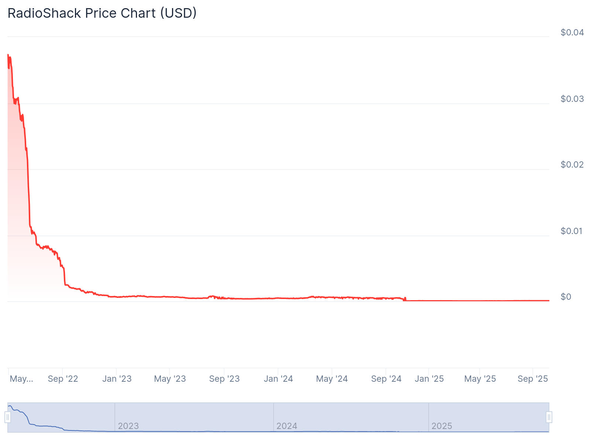Viewport: 590px width, 443px height.
Task: Click the May '25 x-axis label
Action: click(x=480, y=379)
